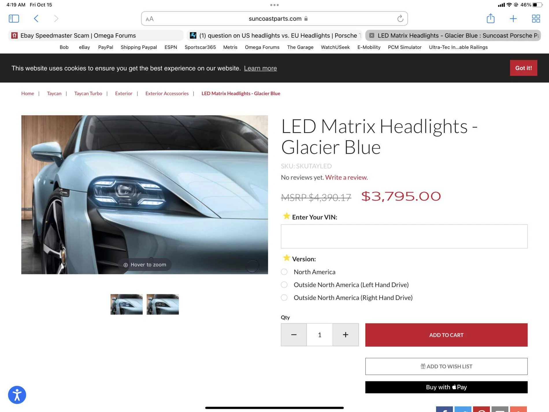Image resolution: width=549 pixels, height=412 pixels.
Task: Click LED Matrix Headlights breadcrumb
Action: (241, 93)
